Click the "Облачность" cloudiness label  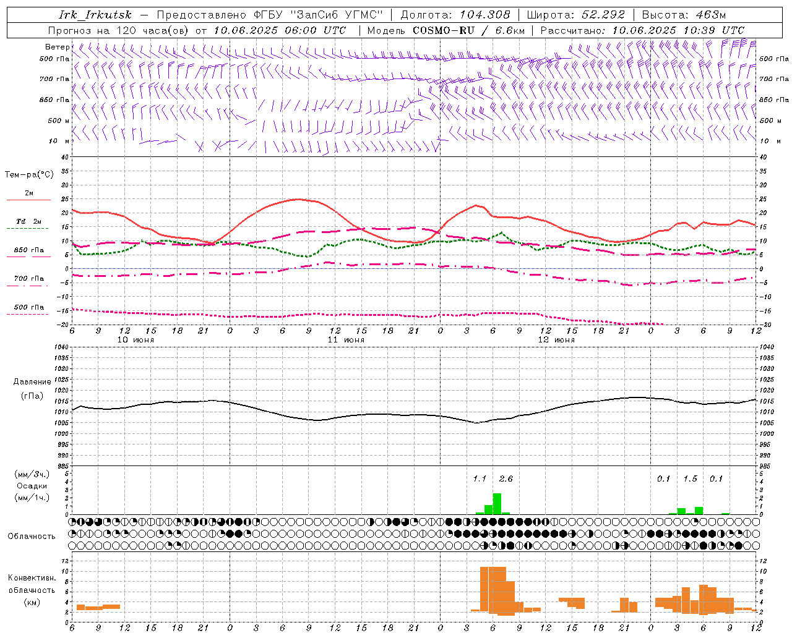32,537
